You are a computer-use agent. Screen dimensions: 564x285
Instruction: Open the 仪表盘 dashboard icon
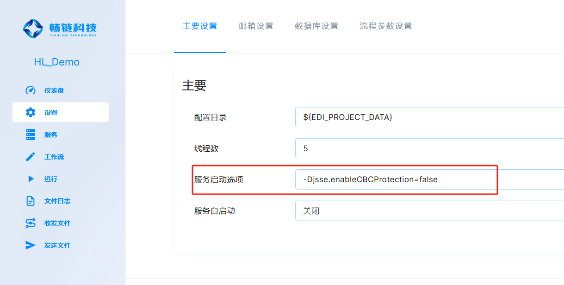point(31,90)
